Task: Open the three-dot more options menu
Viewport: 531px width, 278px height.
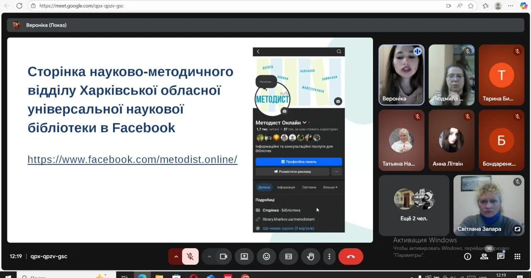Action: (x=329, y=256)
